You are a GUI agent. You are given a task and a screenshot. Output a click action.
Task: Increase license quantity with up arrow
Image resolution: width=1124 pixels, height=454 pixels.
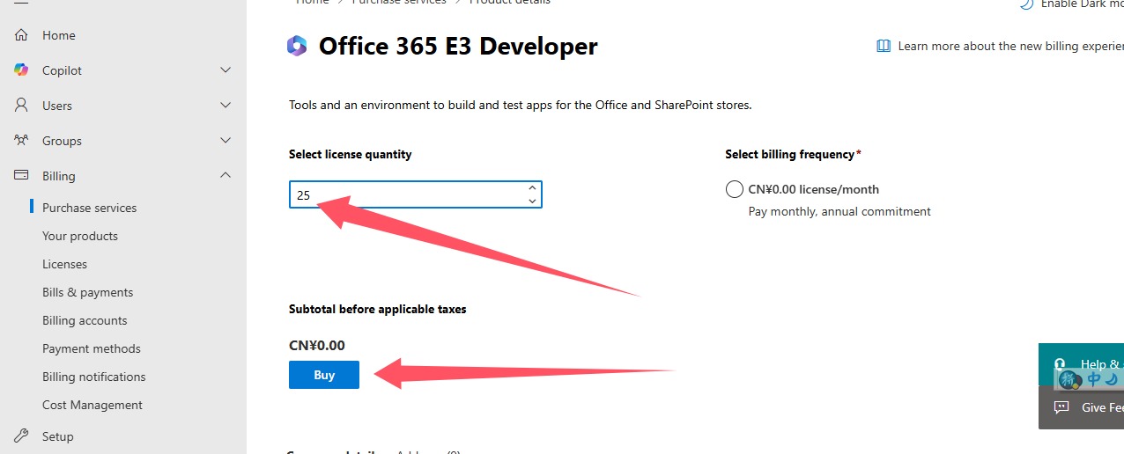pos(532,188)
